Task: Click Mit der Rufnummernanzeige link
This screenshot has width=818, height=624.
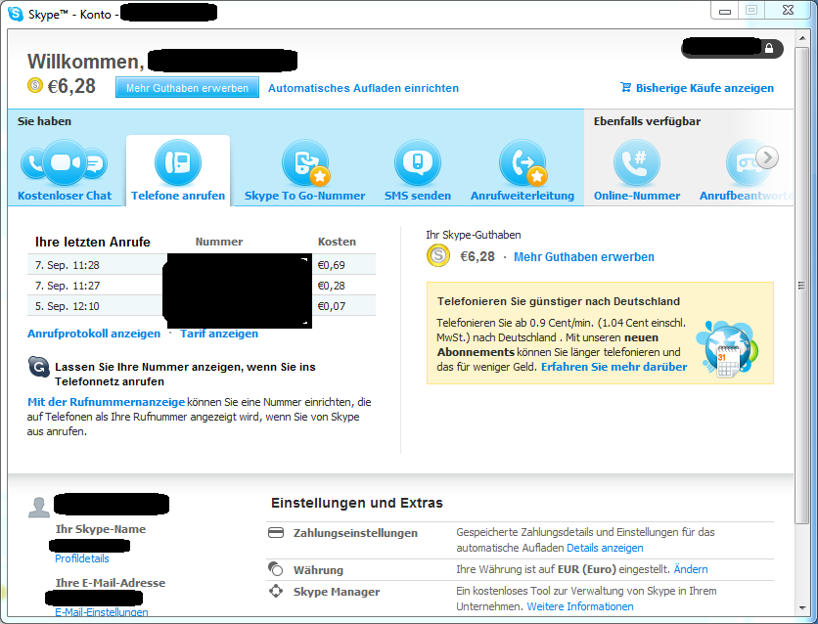Action: click(x=107, y=402)
